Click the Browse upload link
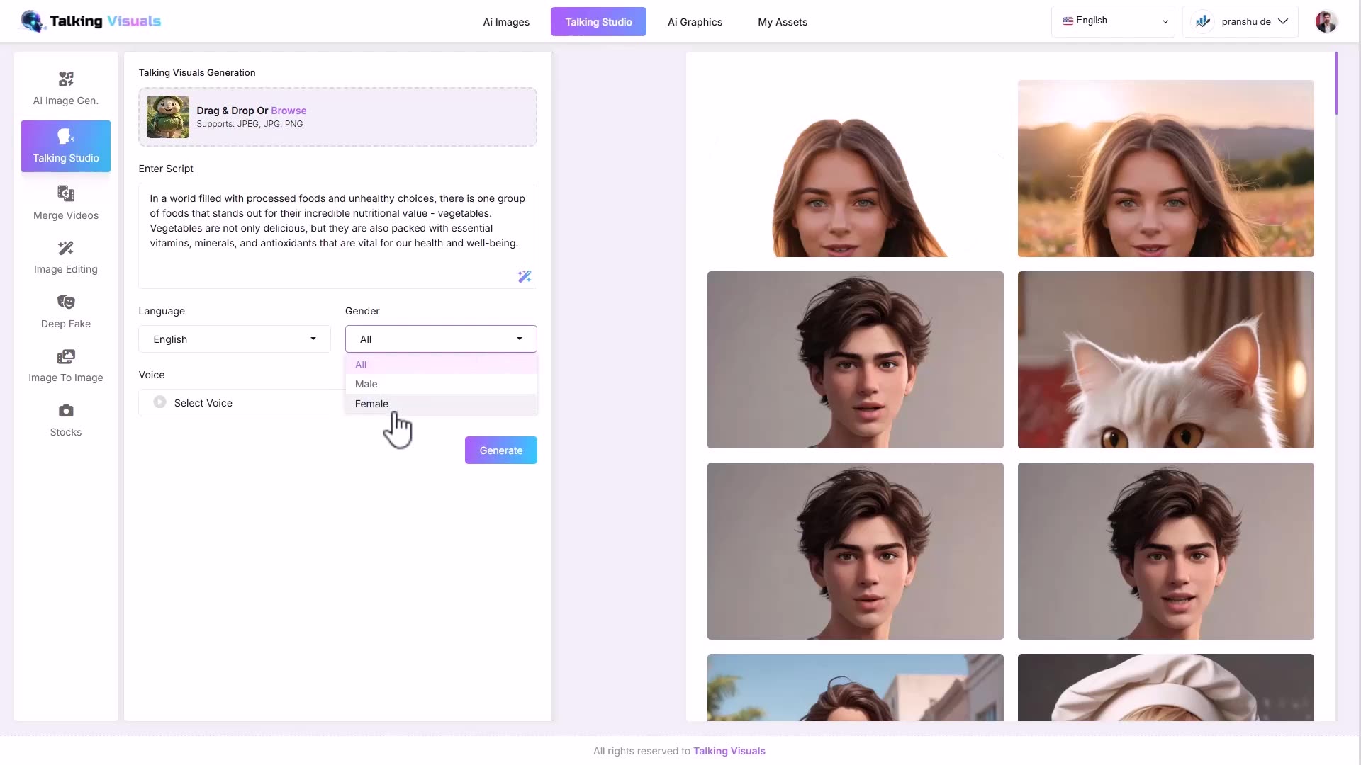The image size is (1361, 765). (x=289, y=110)
